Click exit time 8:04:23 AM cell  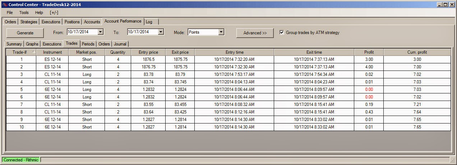click(314, 82)
